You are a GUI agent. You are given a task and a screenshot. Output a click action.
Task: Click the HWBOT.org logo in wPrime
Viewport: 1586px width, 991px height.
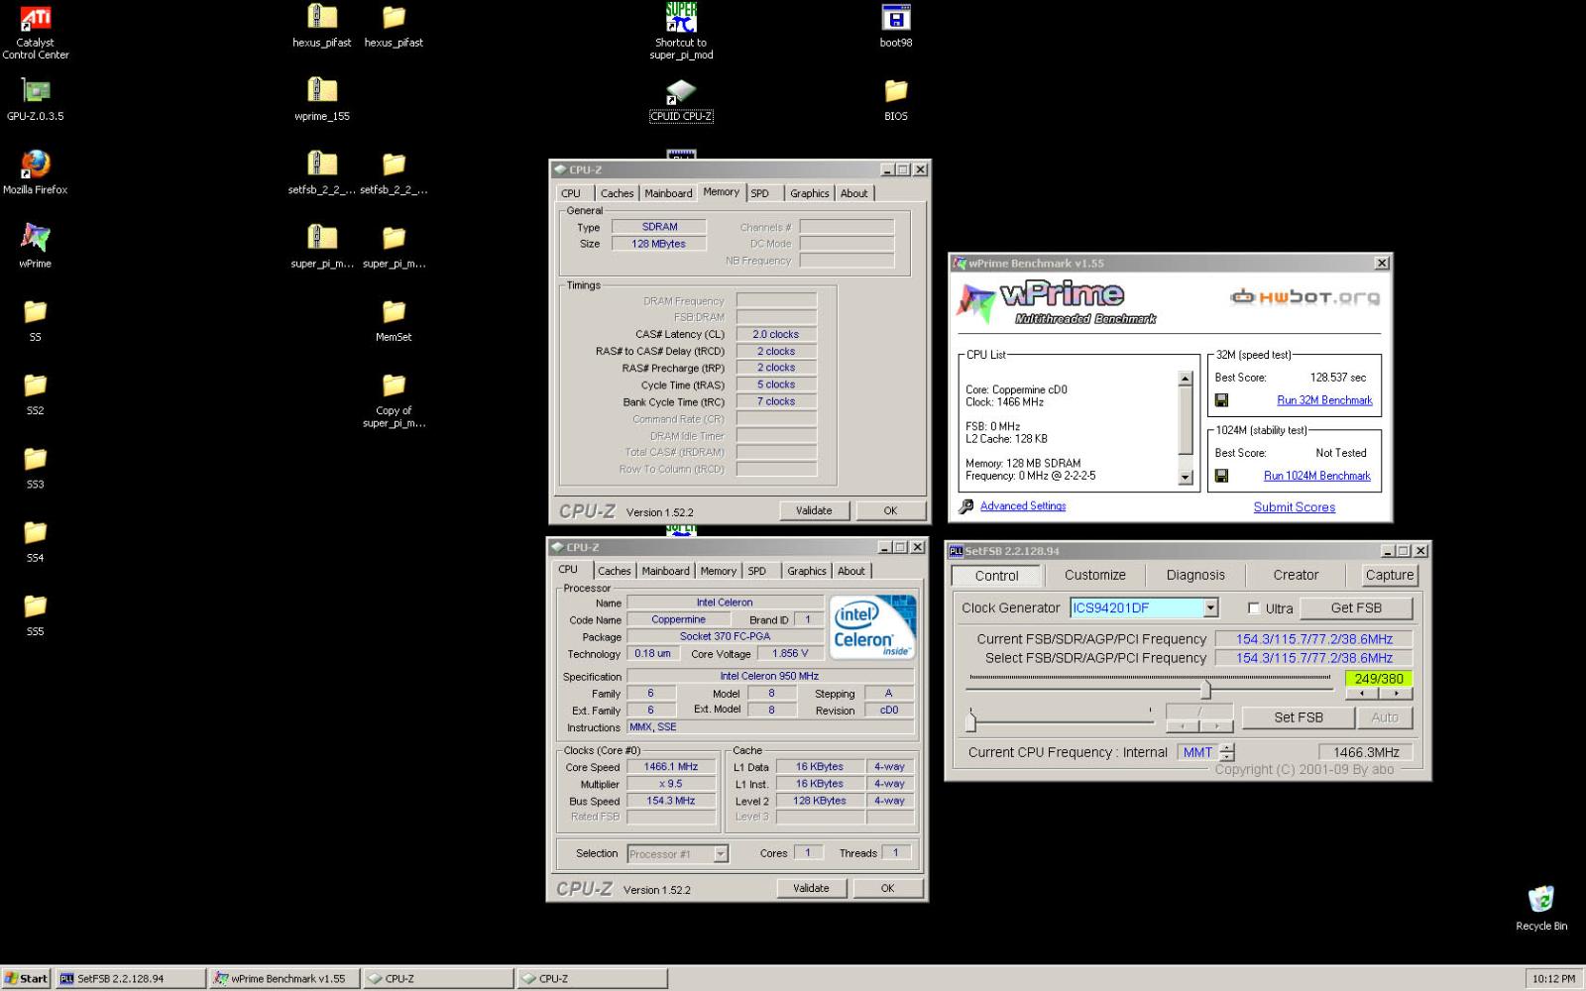pos(1304,296)
